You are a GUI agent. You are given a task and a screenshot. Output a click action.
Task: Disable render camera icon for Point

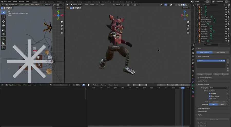coord(228,41)
